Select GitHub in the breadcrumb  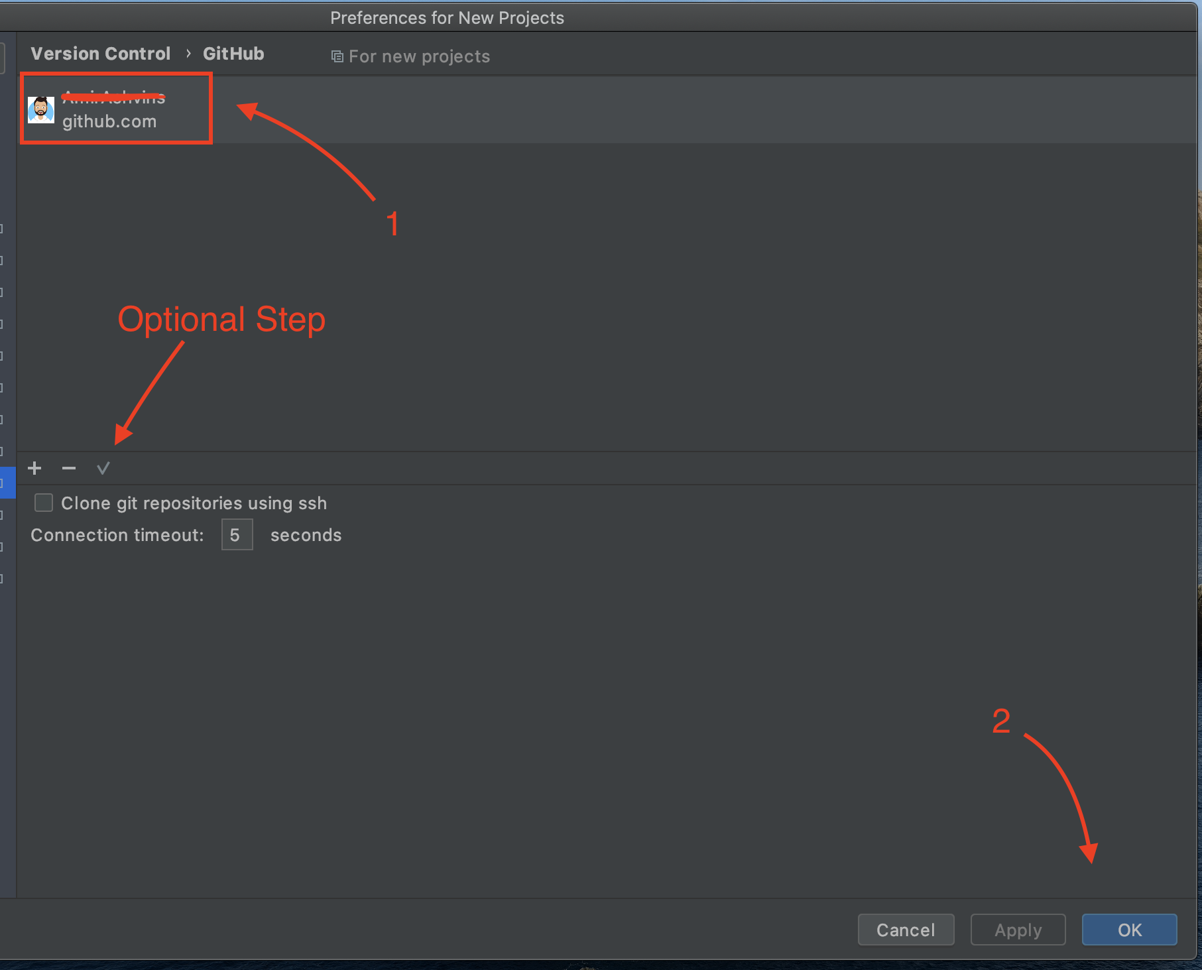coord(233,53)
